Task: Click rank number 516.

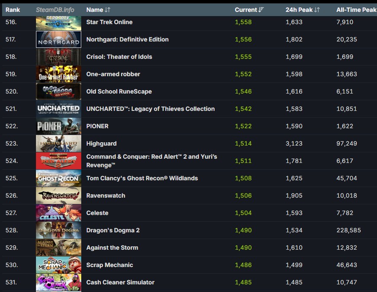Action: coord(11,22)
